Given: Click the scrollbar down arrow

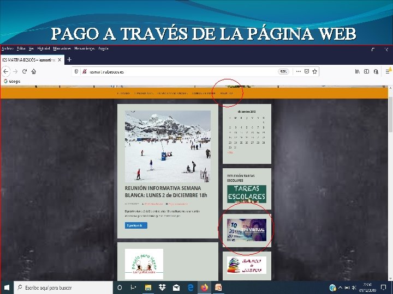Looking at the screenshot, I should click(x=390, y=278).
